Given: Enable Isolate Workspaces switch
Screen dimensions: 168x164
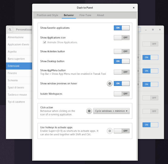Looking at the screenshot, I should pyautogui.click(x=122, y=94).
